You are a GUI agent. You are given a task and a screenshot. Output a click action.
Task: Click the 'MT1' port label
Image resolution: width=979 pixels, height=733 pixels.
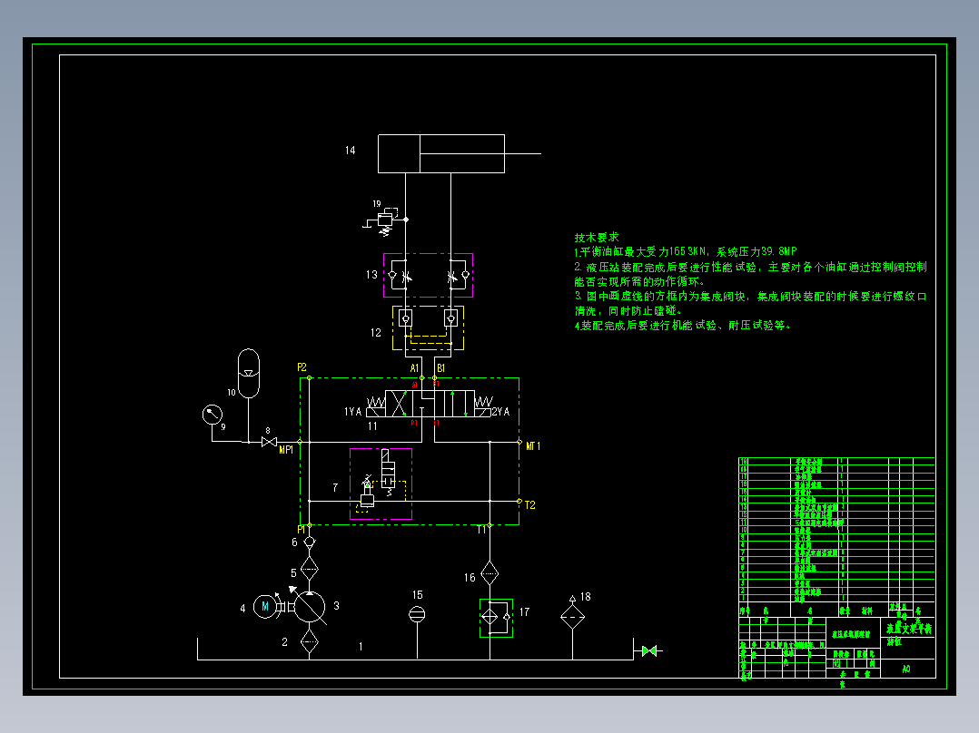pos(533,446)
